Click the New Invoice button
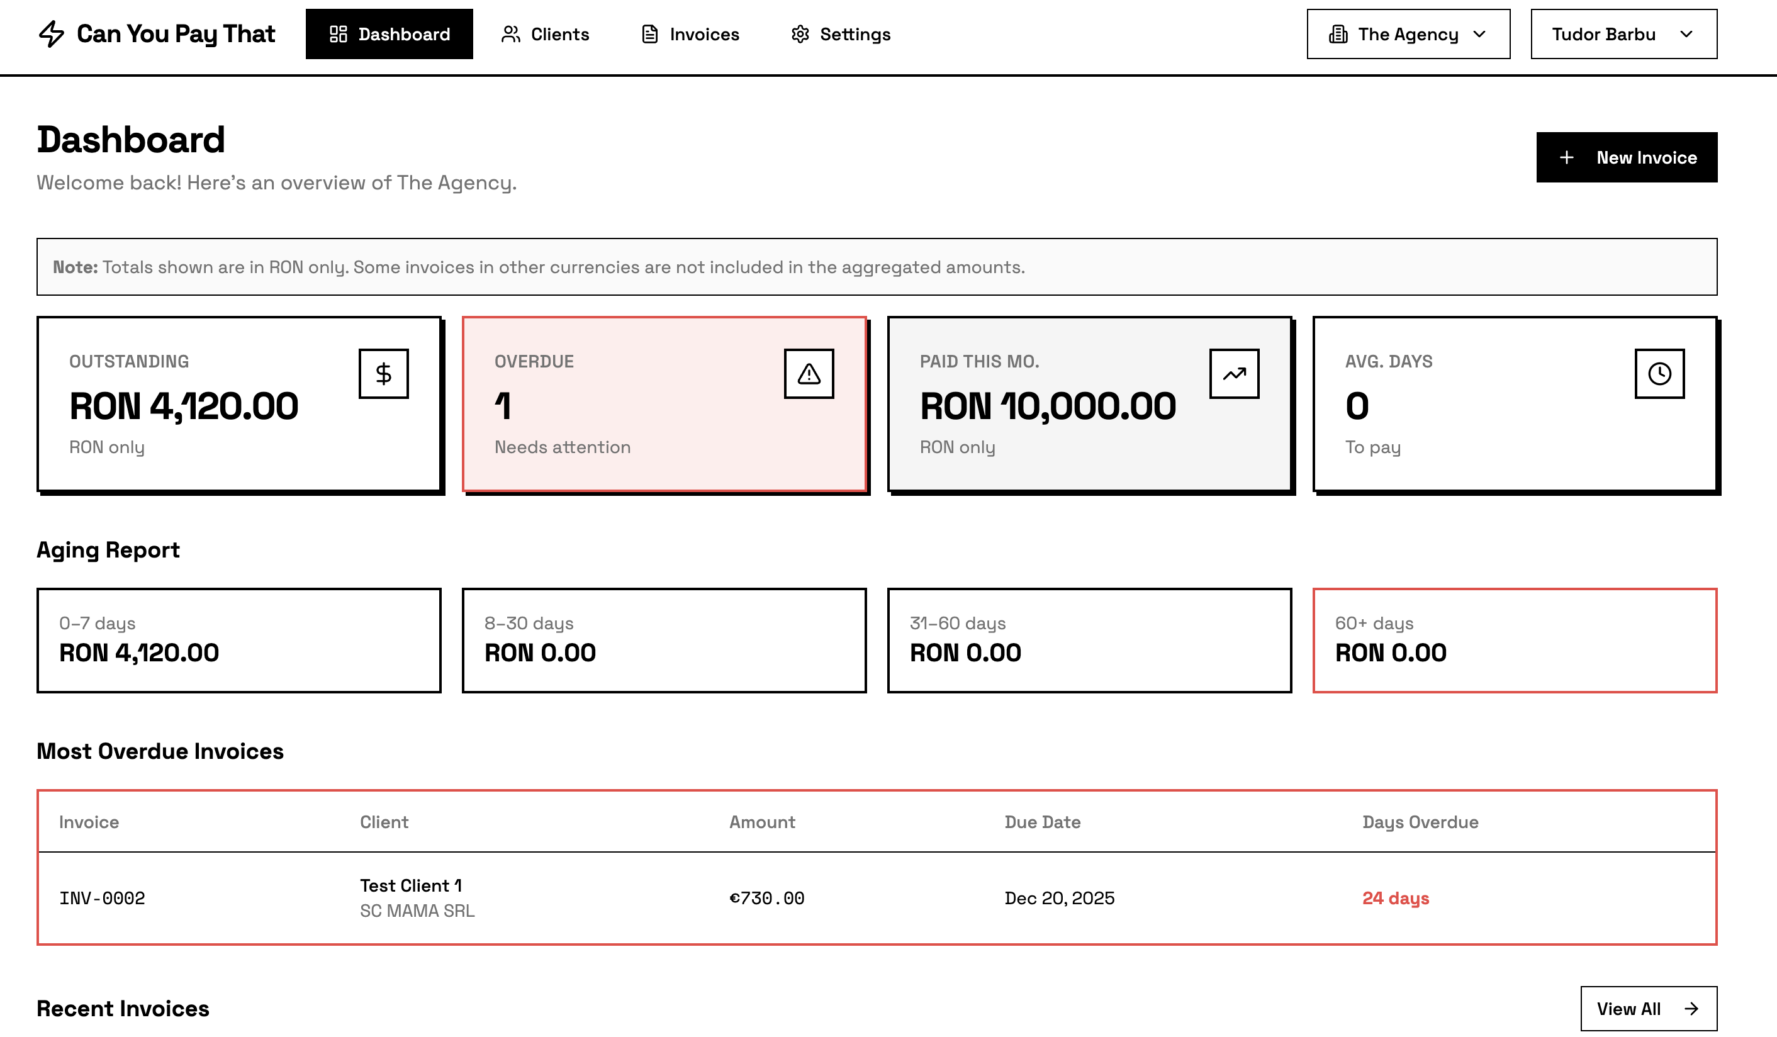The height and width of the screenshot is (1037, 1777). [1626, 157]
